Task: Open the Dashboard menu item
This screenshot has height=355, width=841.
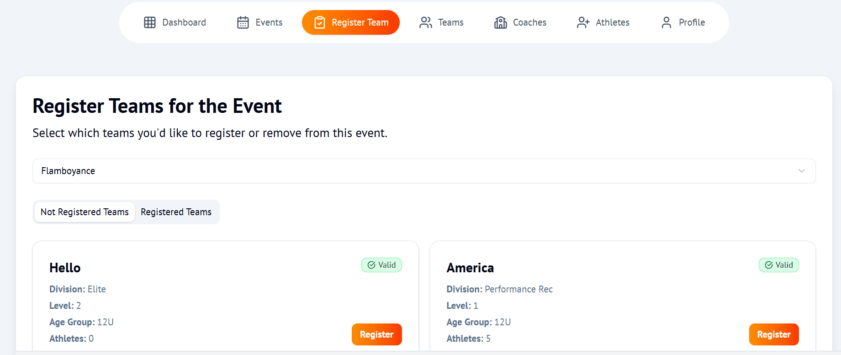Action: pyautogui.click(x=175, y=22)
